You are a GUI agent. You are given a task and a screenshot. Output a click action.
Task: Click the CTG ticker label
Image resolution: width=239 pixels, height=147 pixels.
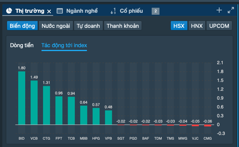(x=47, y=138)
